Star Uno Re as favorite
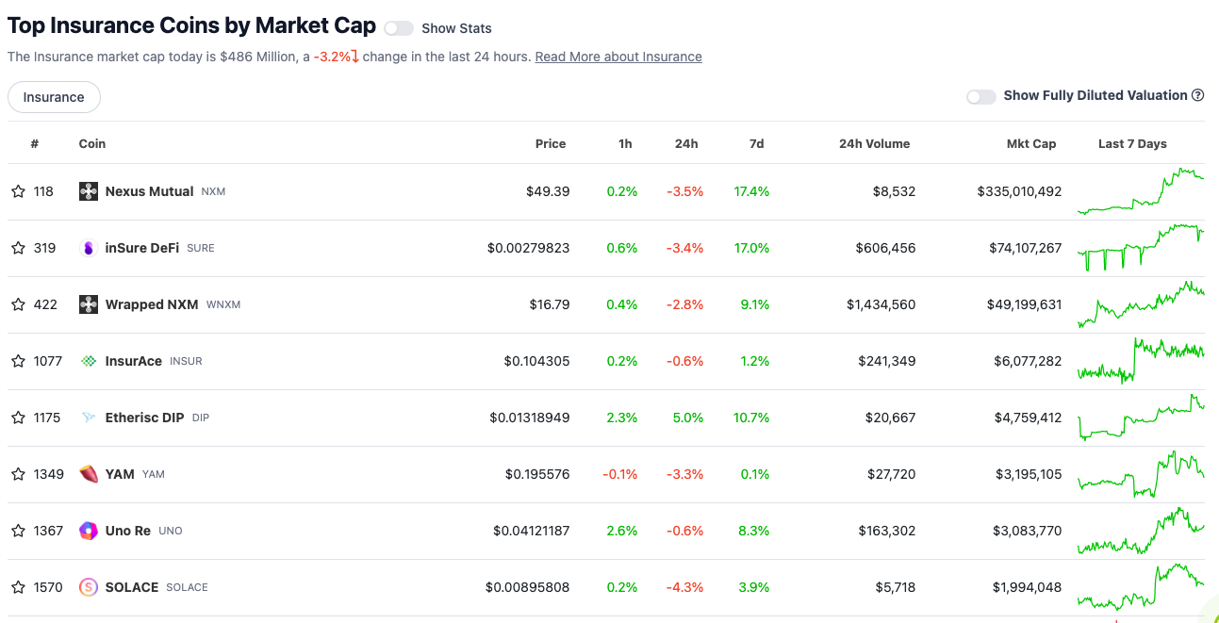This screenshot has height=623, width=1219. pyautogui.click(x=18, y=531)
